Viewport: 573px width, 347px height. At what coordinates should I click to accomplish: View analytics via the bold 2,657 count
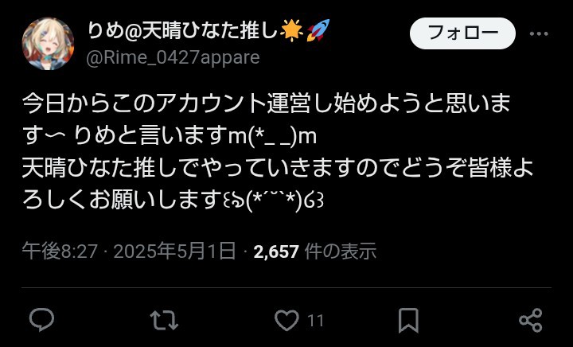276,251
